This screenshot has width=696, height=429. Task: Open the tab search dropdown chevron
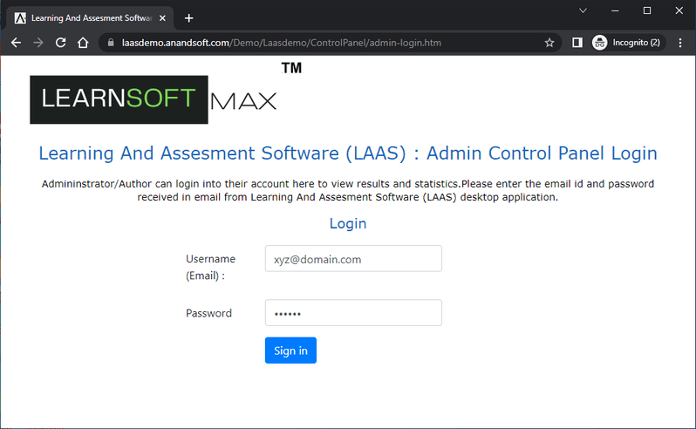(x=583, y=10)
